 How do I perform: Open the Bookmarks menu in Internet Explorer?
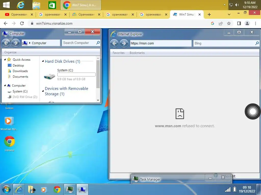tap(137, 53)
